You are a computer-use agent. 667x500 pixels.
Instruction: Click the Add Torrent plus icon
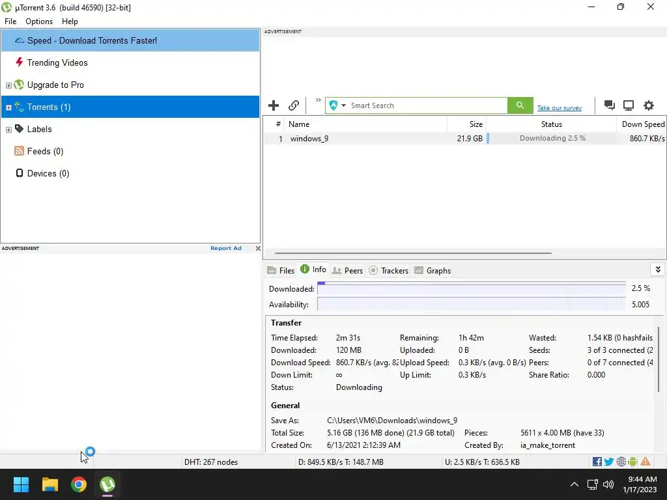coord(274,105)
